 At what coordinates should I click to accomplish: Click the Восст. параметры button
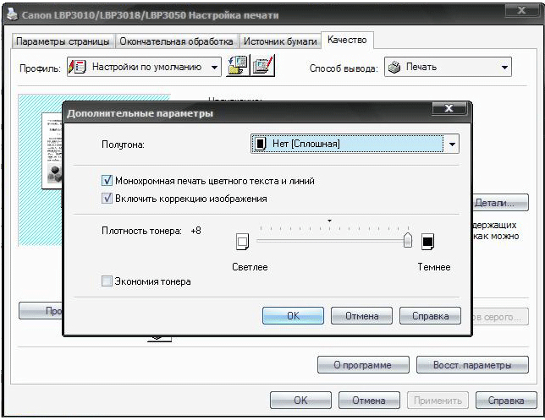472,365
